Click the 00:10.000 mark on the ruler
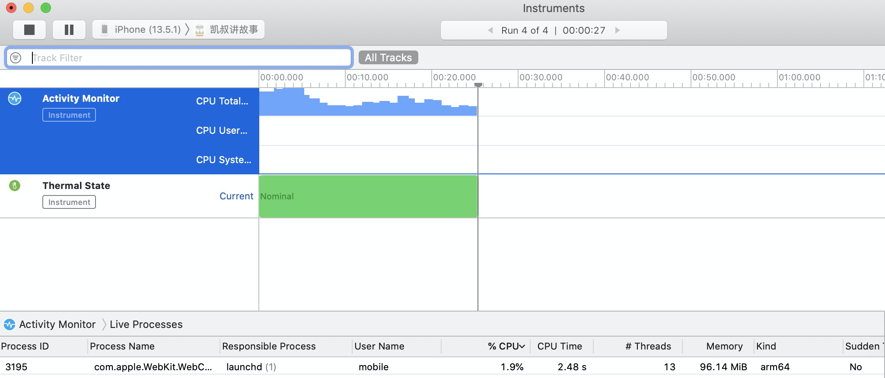Screen dimensions: 885x378 [367, 77]
